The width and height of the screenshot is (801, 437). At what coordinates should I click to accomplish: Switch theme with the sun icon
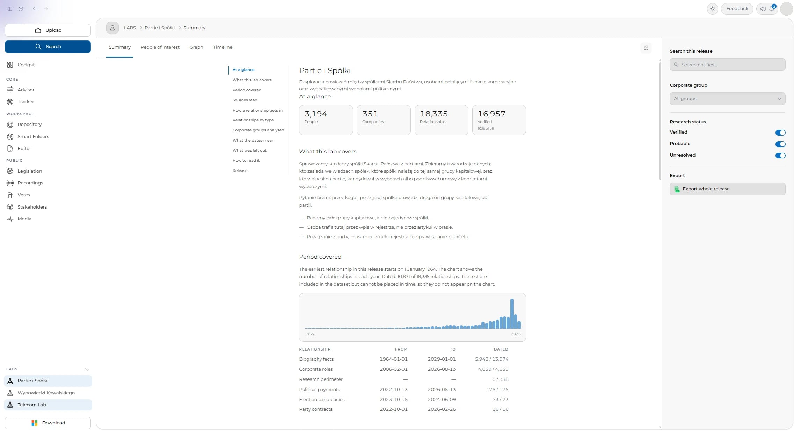(712, 9)
